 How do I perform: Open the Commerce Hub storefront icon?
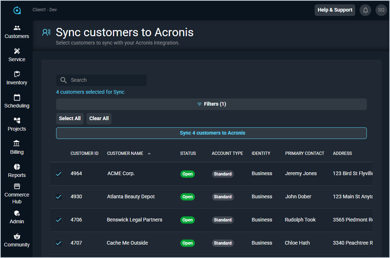(x=17, y=186)
